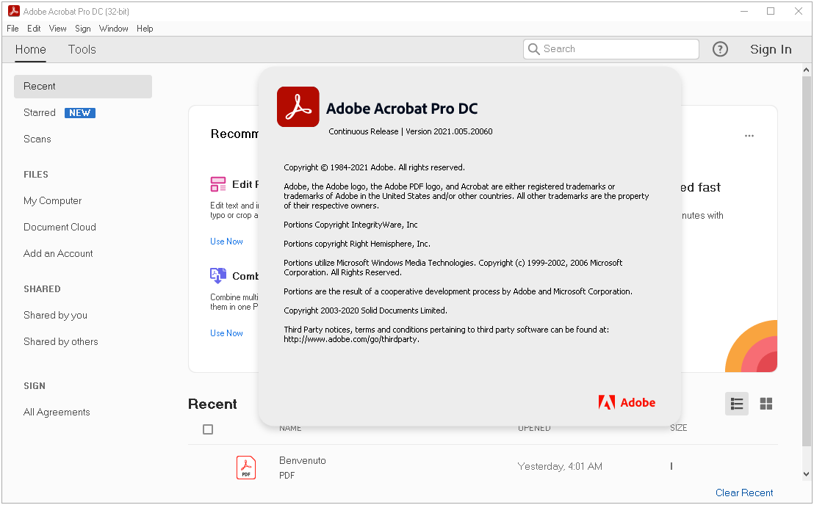Switch to the Tools tab
The width and height of the screenshot is (814, 505).
[x=82, y=49]
